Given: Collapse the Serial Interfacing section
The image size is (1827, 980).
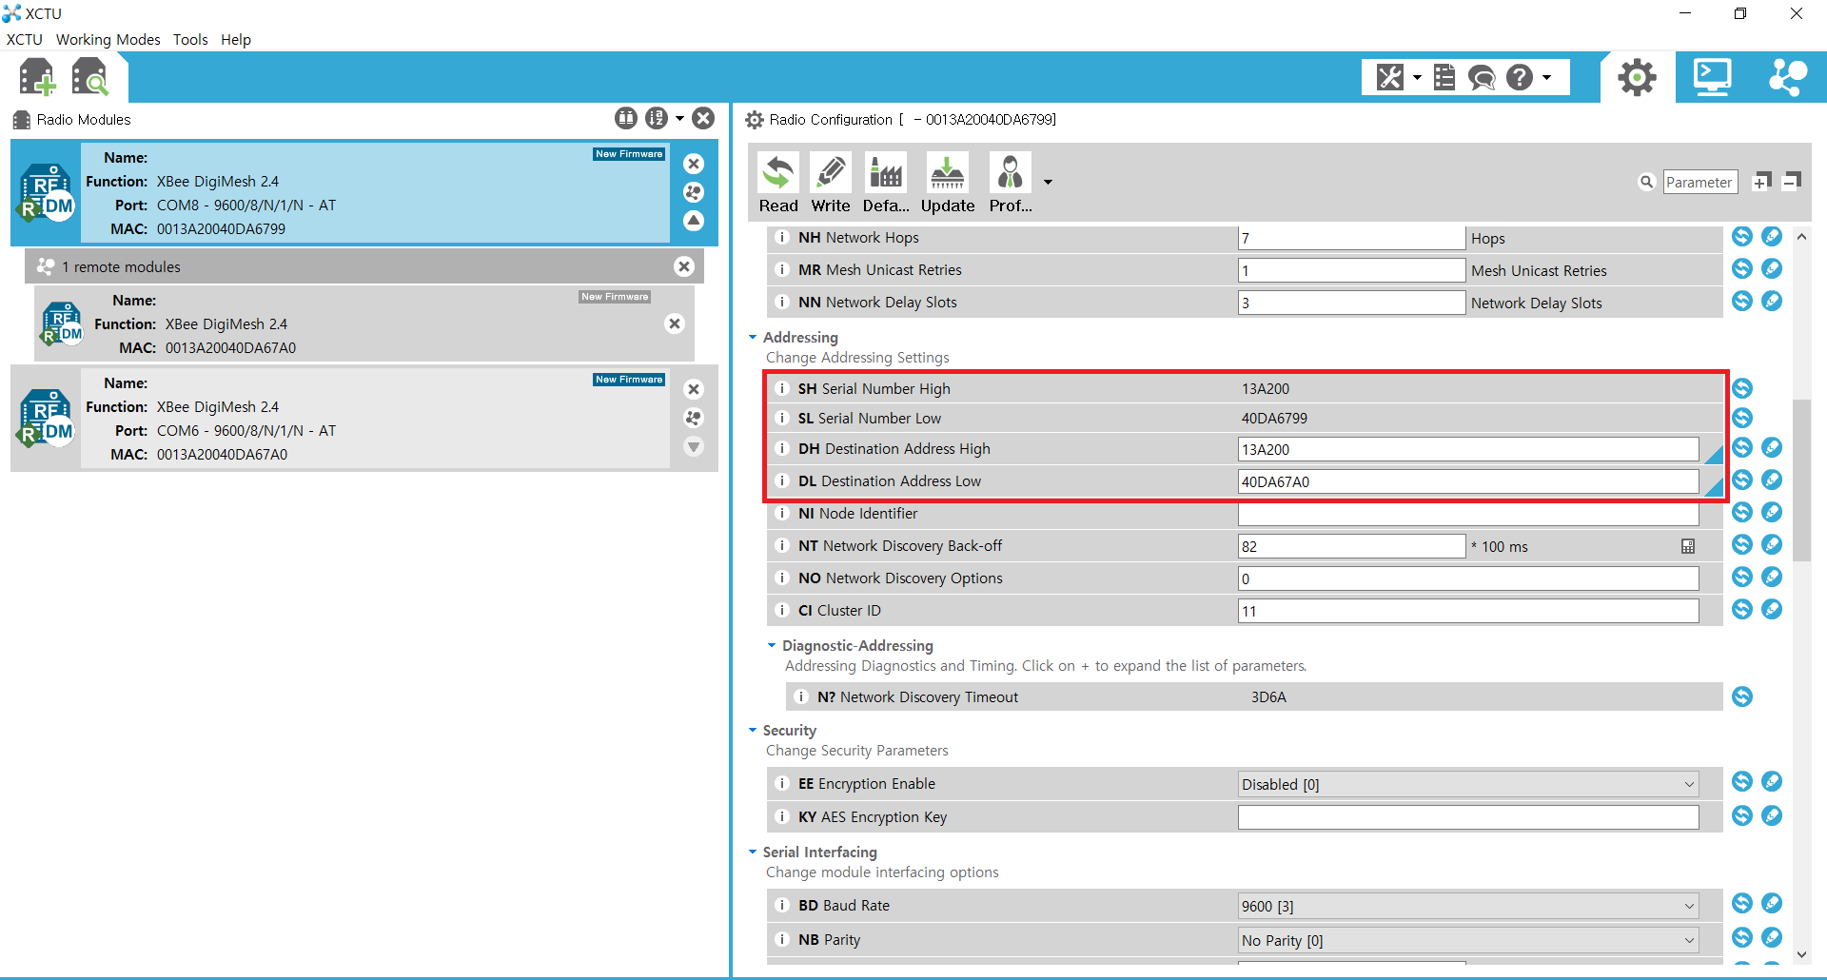Looking at the screenshot, I should pos(753,852).
